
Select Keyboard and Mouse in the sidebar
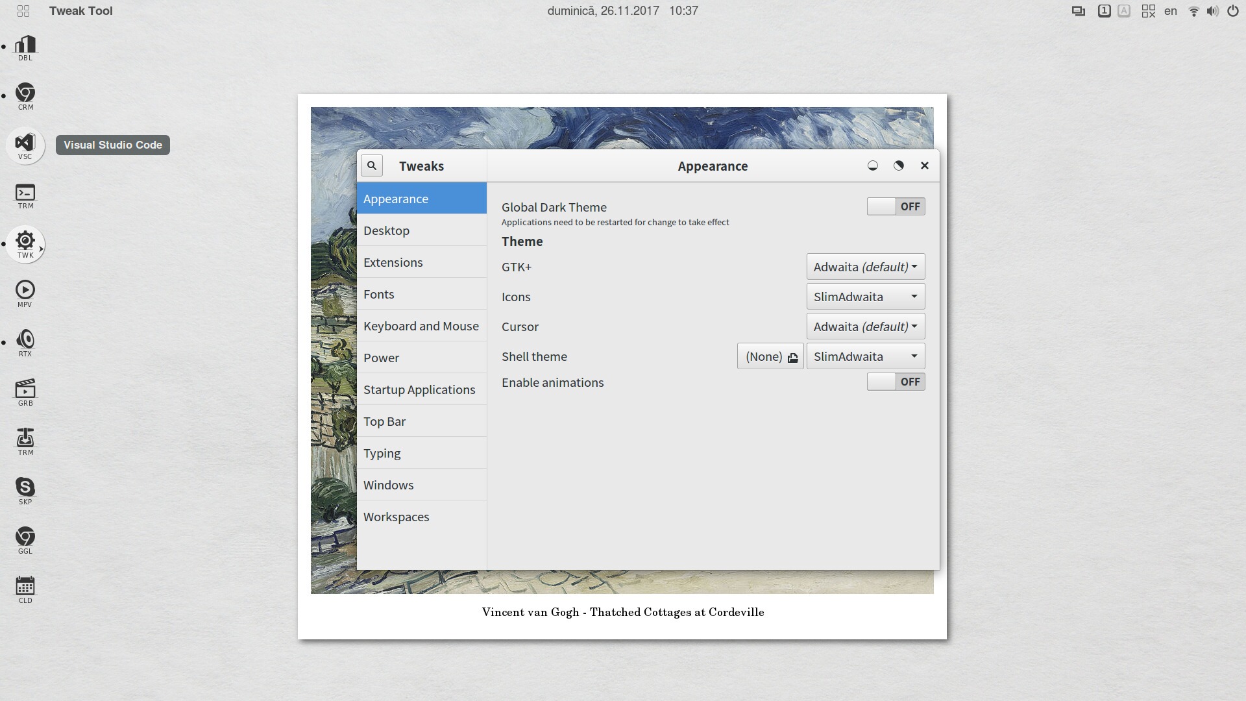pos(421,326)
